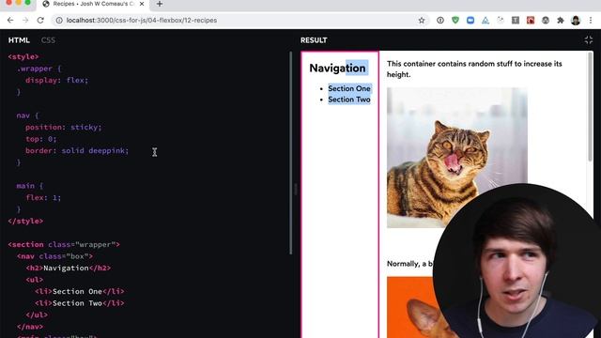The image size is (601, 338).
Task: Switch to the CSS editor tab
Action: [x=48, y=39]
